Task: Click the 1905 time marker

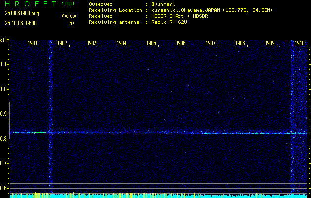Action: click(151, 43)
